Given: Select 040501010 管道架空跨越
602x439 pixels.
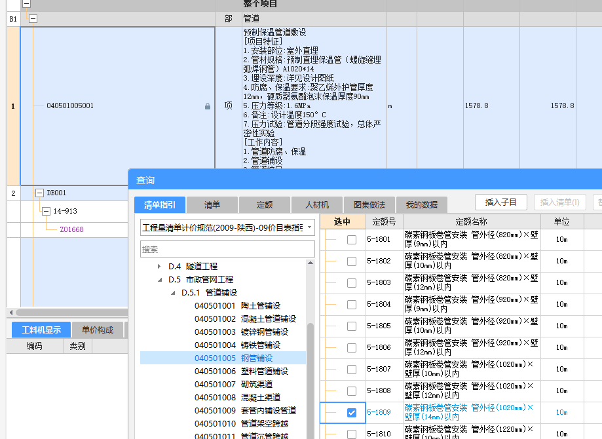Looking at the screenshot, I should 241,423.
